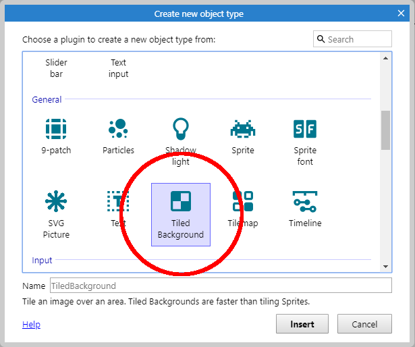Screen dimensions: 415x347
Task: Choose the SVG Picture plugin
Action: pyautogui.click(x=56, y=202)
